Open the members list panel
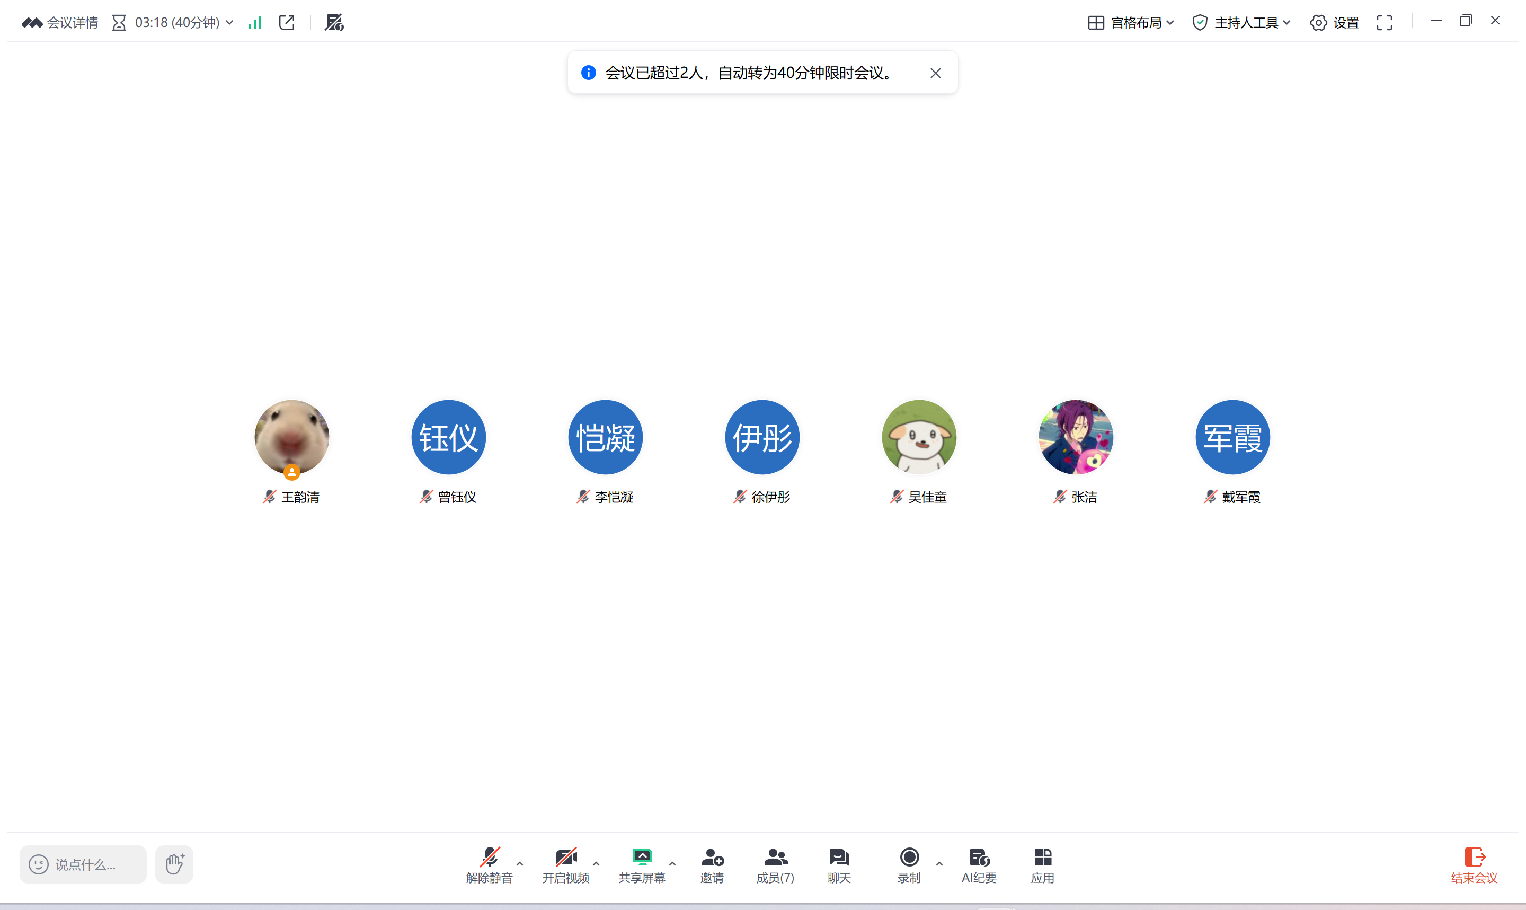 pos(775,863)
